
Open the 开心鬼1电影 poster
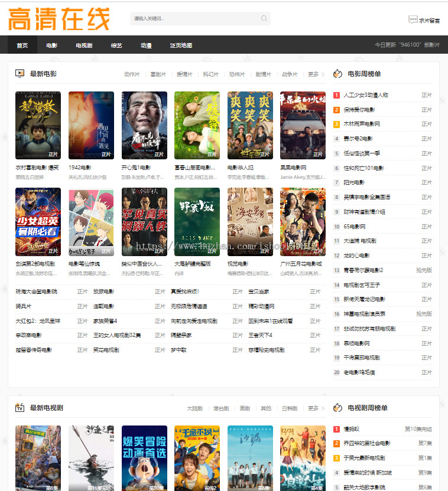[144, 125]
